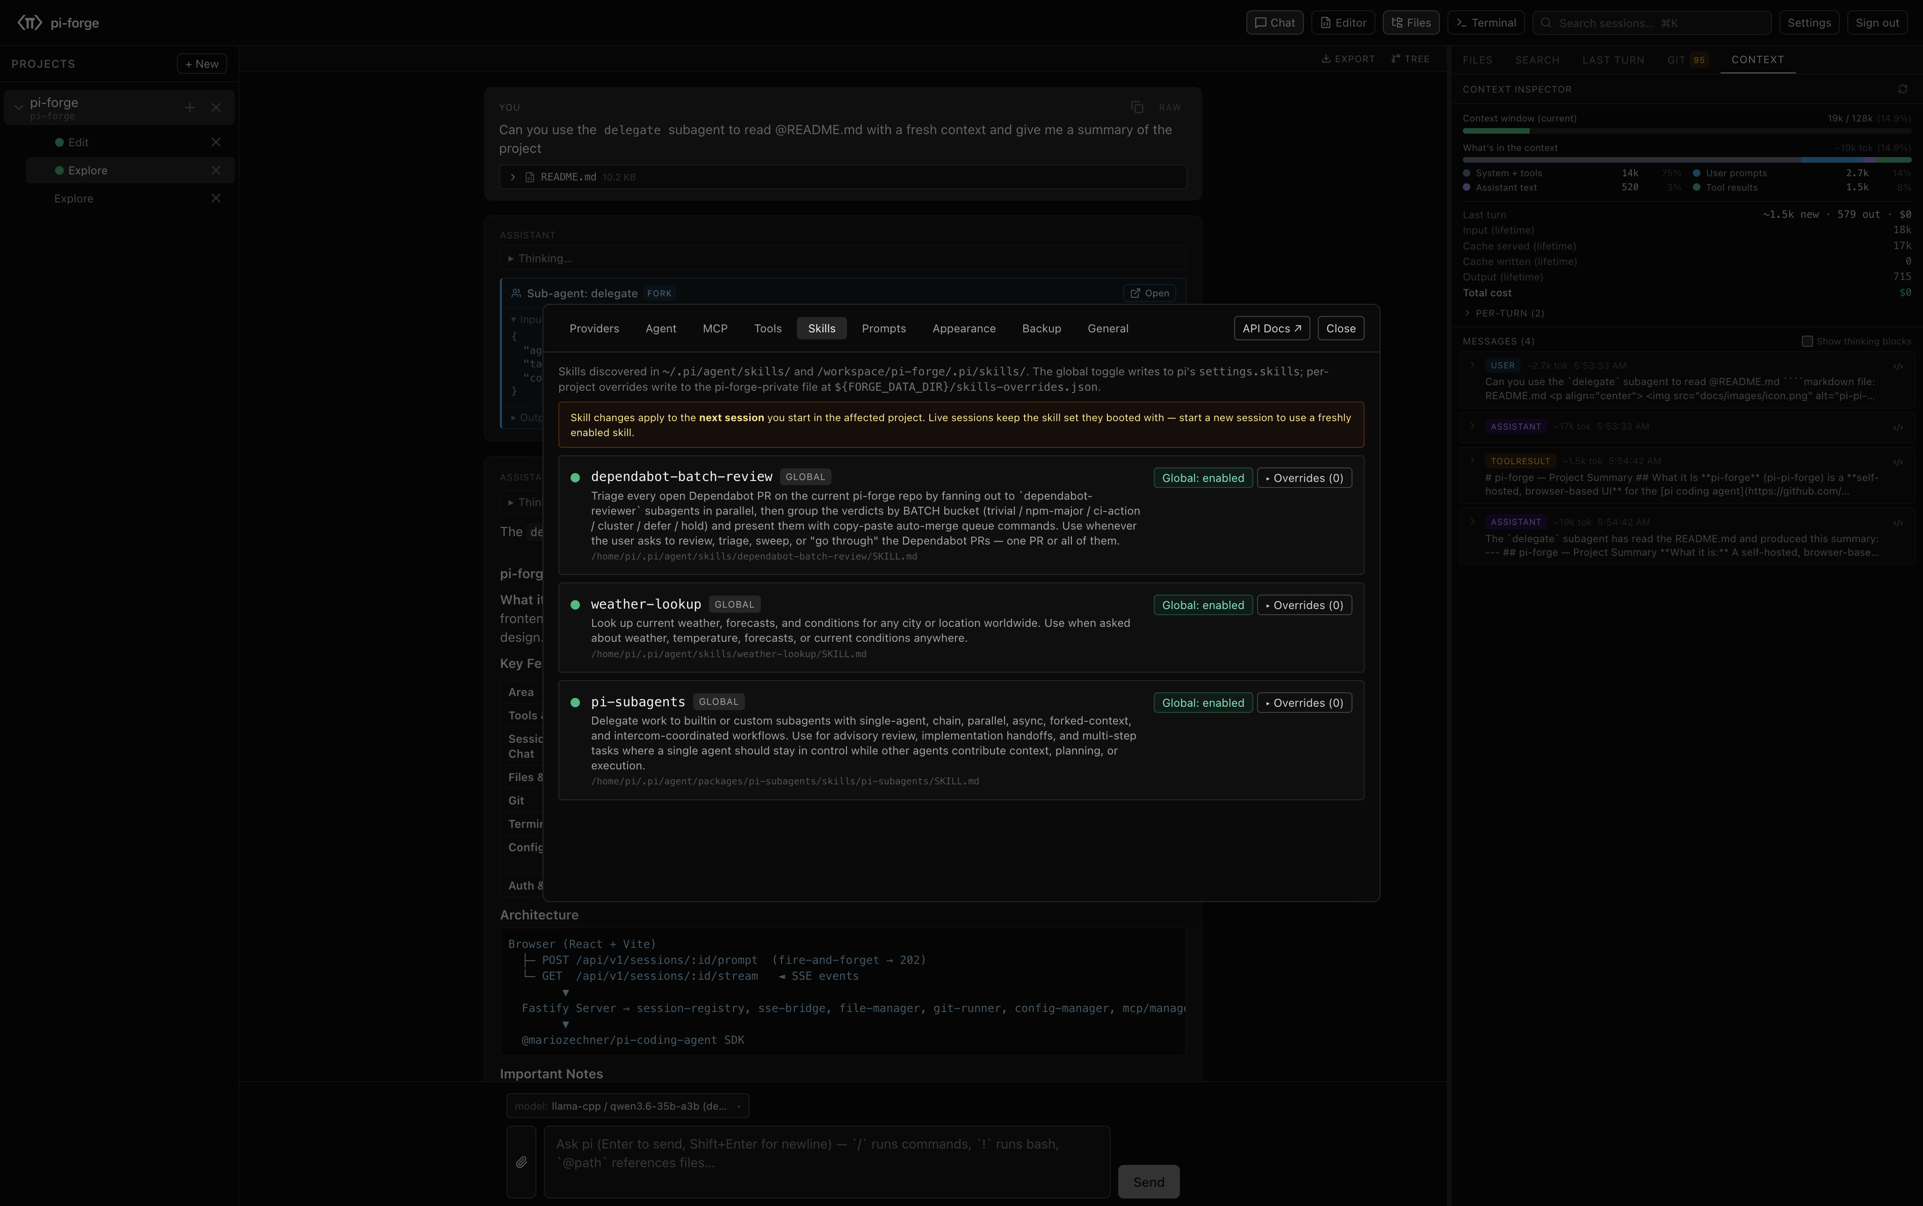Click the EXPORT icon button
Viewport: 1923px width, 1206px height.
click(1349, 59)
